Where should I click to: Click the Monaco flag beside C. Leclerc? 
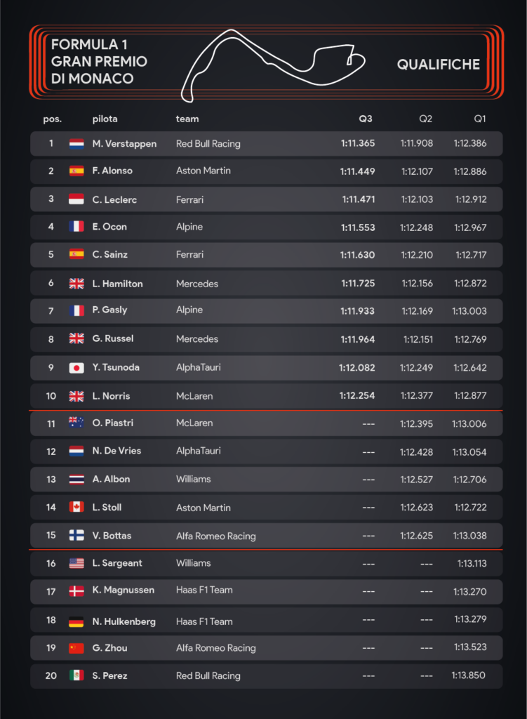coord(76,199)
